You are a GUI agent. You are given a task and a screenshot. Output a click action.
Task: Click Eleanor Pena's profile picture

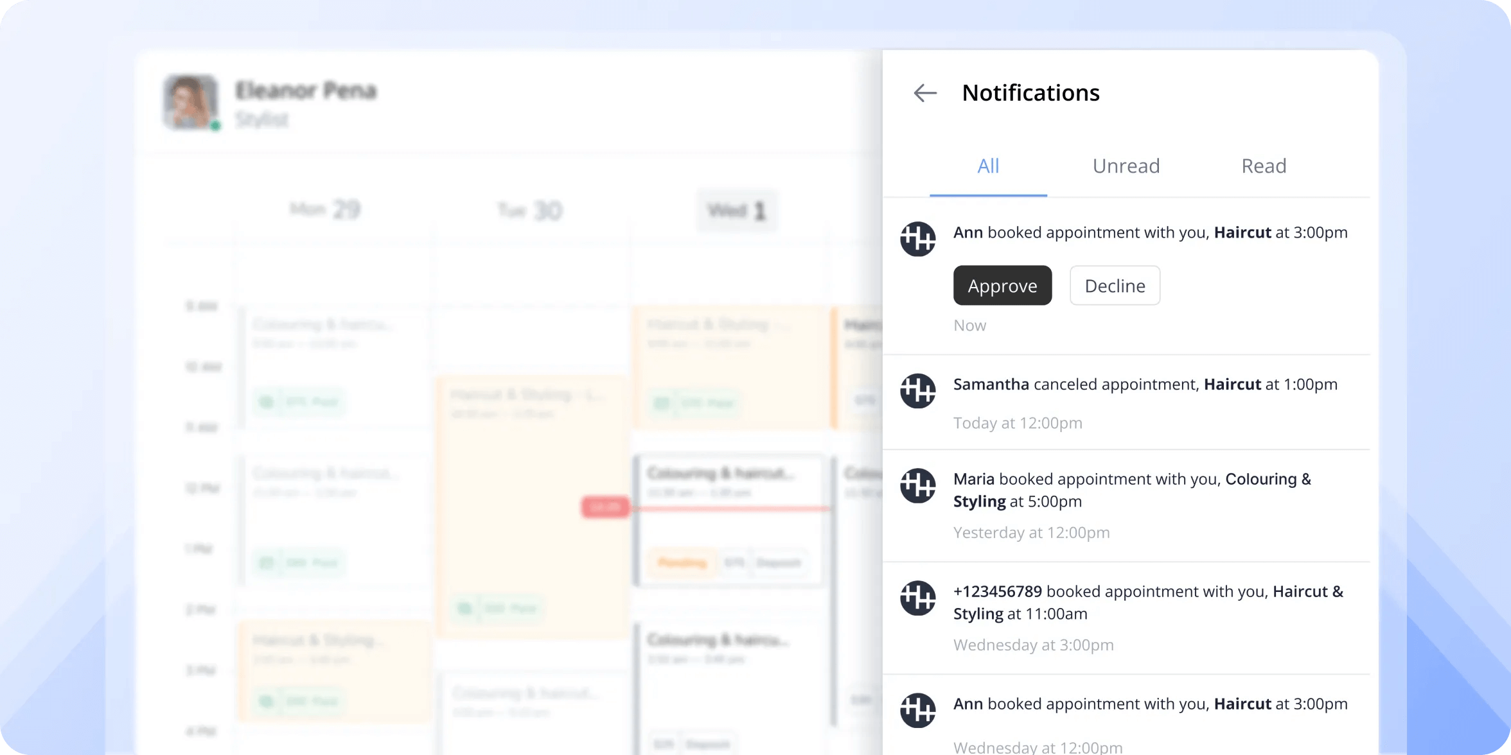(188, 103)
